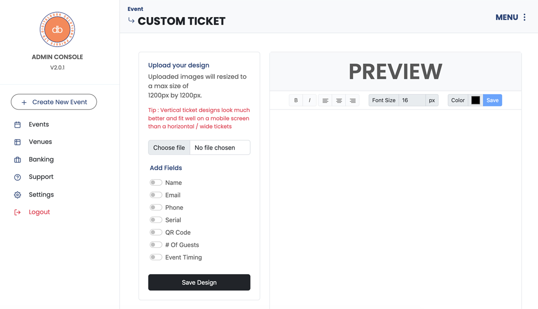Toggle the Serial field switch
The image size is (538, 309).
point(156,220)
